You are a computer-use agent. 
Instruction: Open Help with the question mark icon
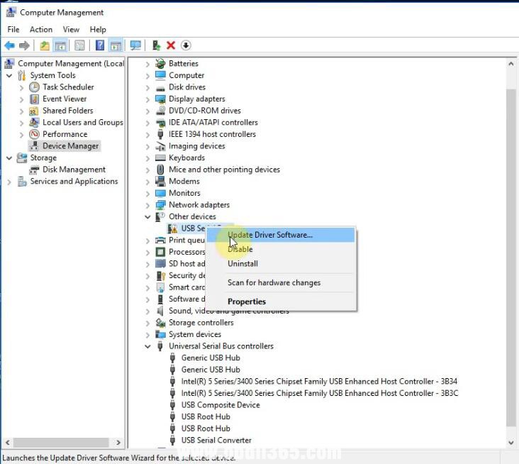[100, 45]
